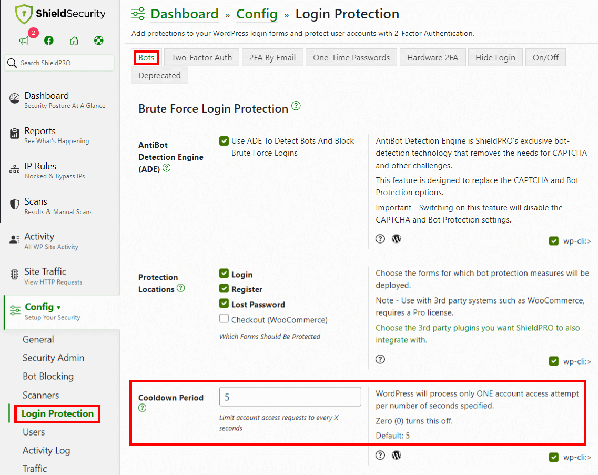Open the ShieldSecurity Facebook icon
The width and height of the screenshot is (598, 475).
[48, 41]
